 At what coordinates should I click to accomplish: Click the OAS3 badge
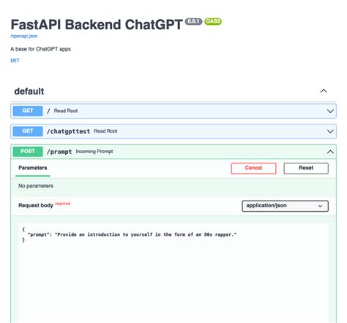tap(213, 21)
